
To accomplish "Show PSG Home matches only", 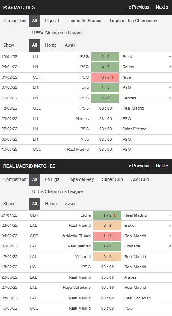I will 51,45.
